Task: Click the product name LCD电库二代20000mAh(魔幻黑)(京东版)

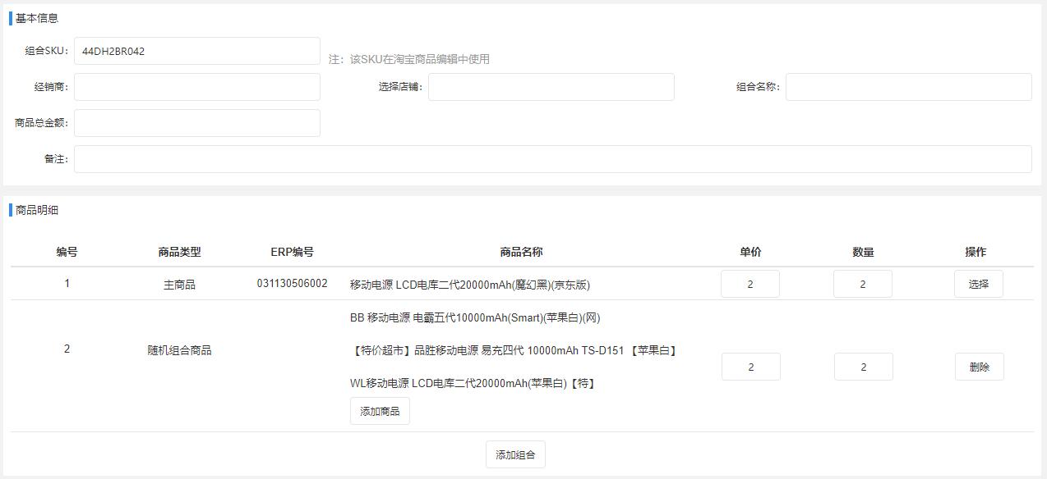Action: [469, 285]
